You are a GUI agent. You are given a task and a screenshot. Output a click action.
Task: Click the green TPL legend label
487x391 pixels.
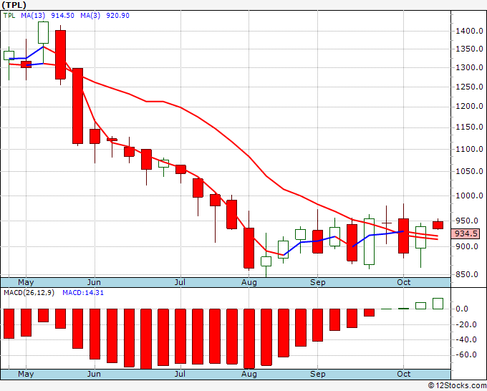(9, 16)
